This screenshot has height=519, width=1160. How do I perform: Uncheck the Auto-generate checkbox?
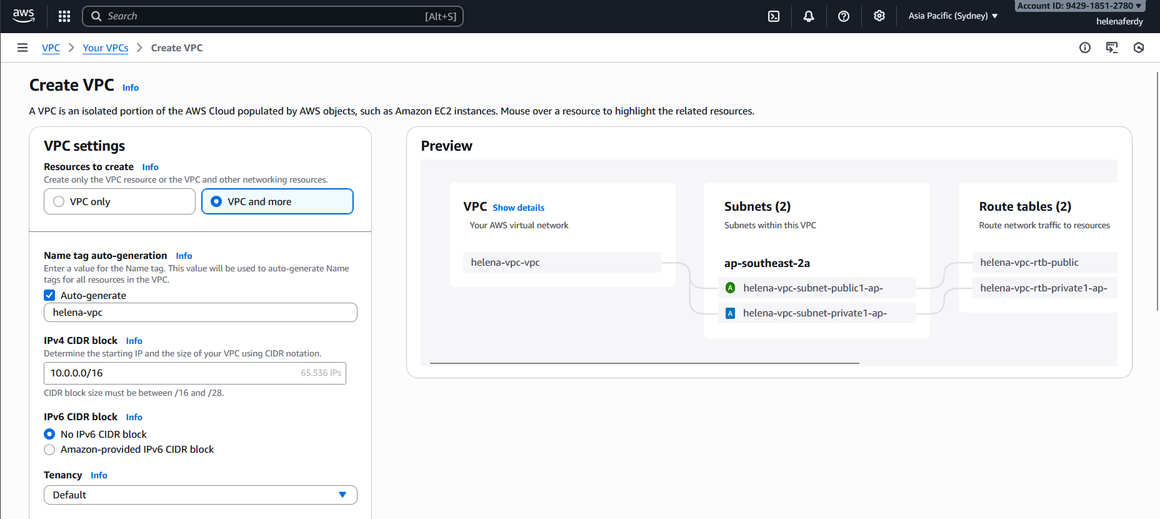pyautogui.click(x=49, y=295)
